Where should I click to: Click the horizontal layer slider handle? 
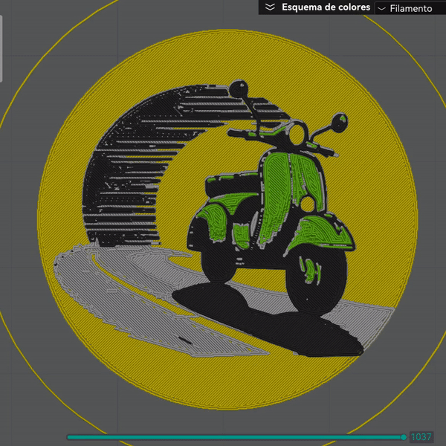point(404,437)
